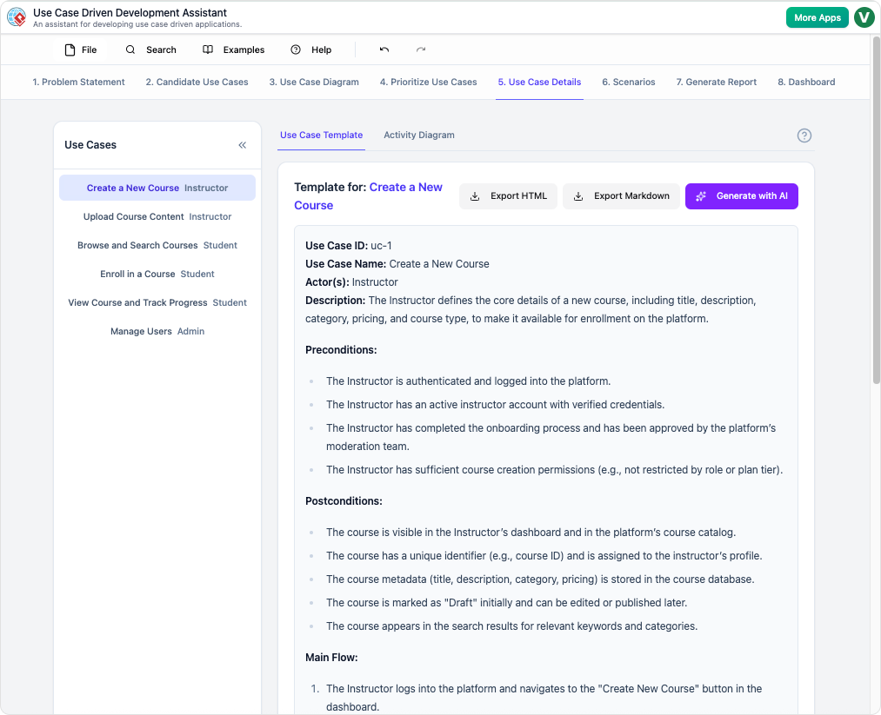881x715 pixels.
Task: Click the help circle icon above the template panel
Action: pos(804,136)
